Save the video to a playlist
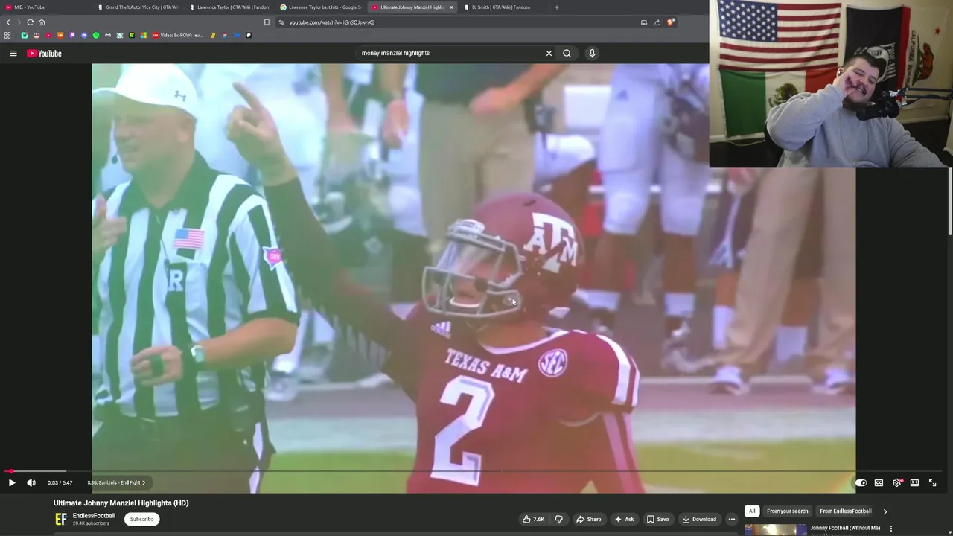The image size is (953, 536). 657,519
